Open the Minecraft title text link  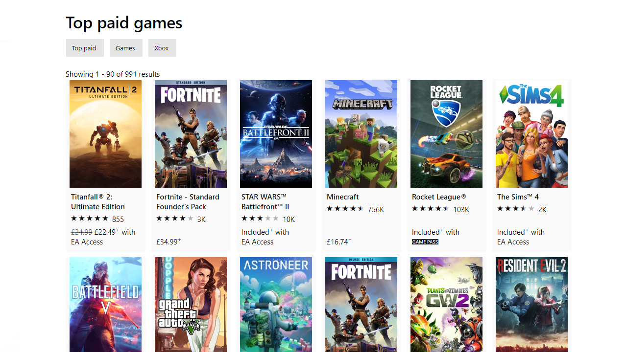342,197
